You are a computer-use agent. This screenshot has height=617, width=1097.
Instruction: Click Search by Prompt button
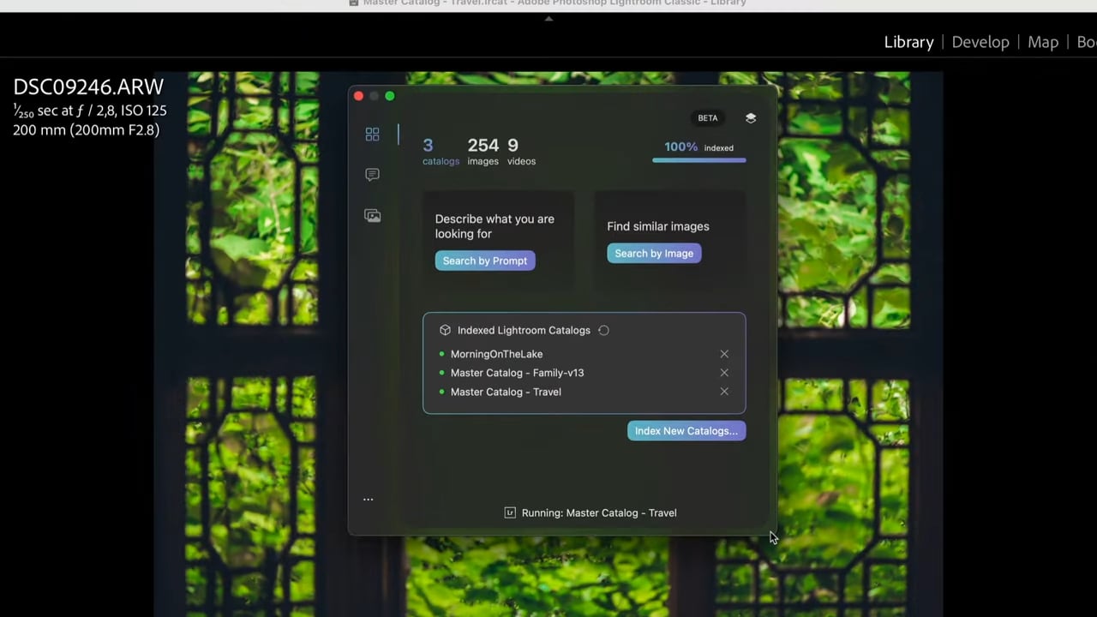[x=485, y=261]
